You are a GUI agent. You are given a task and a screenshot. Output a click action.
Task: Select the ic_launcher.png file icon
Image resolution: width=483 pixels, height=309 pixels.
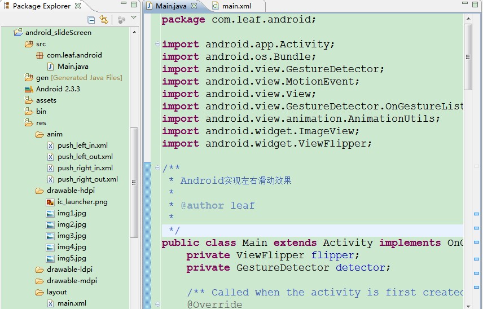(x=50, y=202)
